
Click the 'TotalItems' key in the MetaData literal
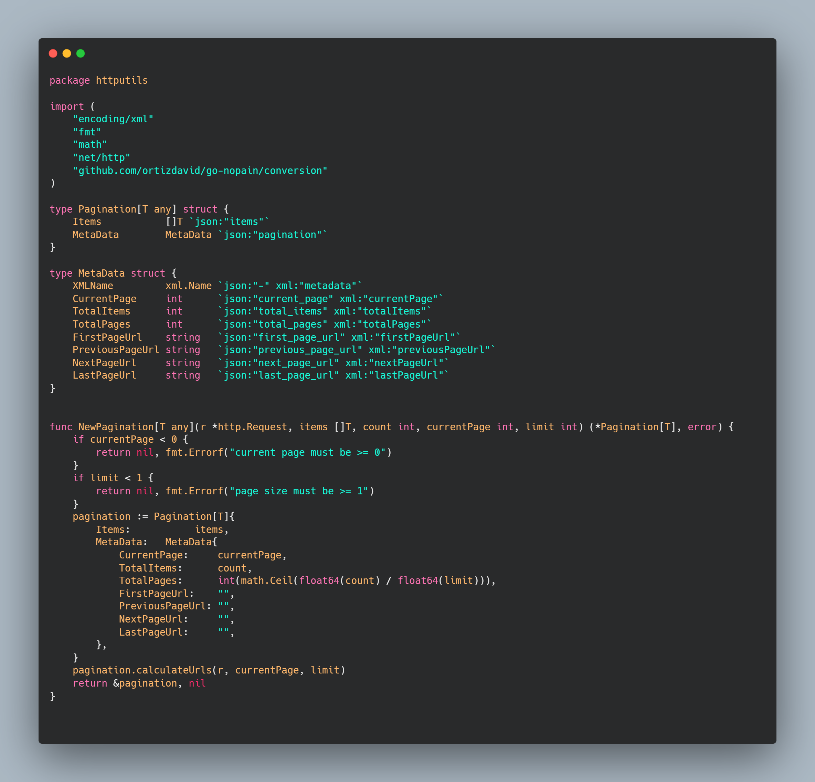(148, 568)
